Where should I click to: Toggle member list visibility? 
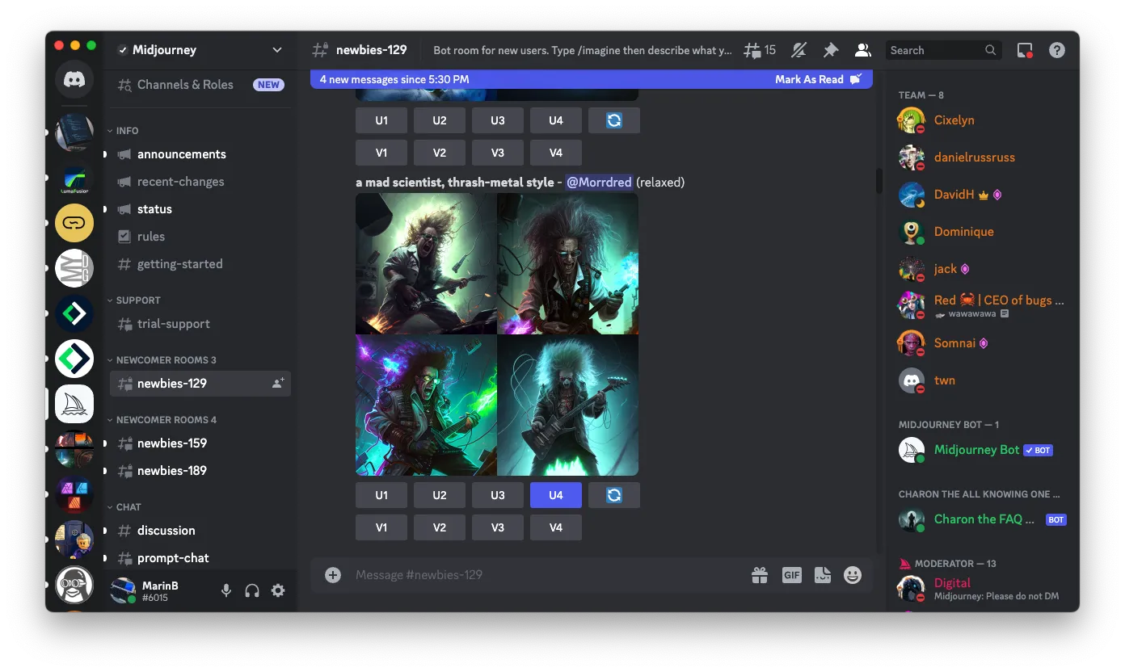point(863,50)
